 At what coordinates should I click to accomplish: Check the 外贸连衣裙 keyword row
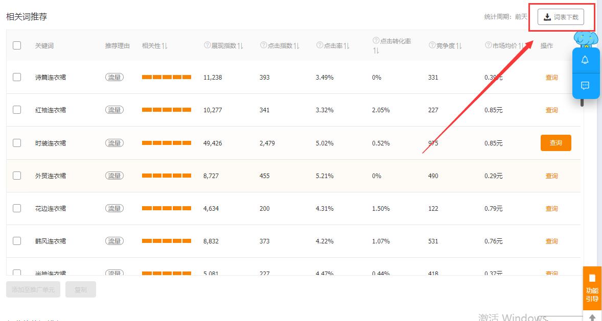tap(16, 175)
